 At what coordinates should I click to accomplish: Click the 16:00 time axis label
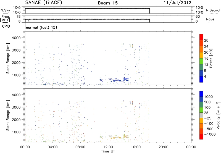point(136,147)
